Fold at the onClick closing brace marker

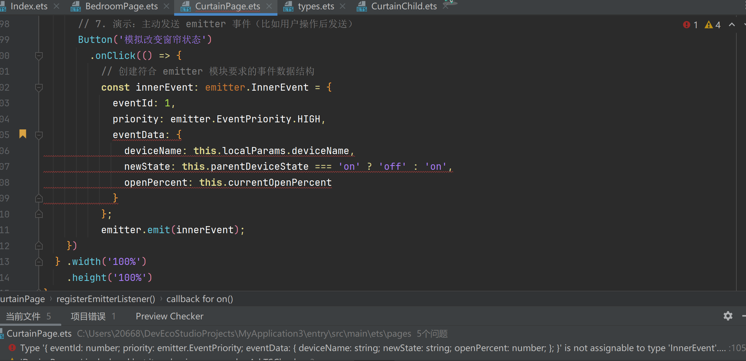pyautogui.click(x=39, y=246)
